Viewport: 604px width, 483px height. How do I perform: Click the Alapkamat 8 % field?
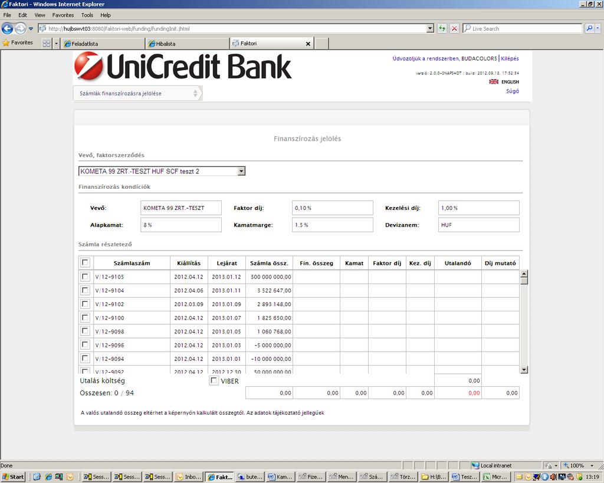pos(181,225)
